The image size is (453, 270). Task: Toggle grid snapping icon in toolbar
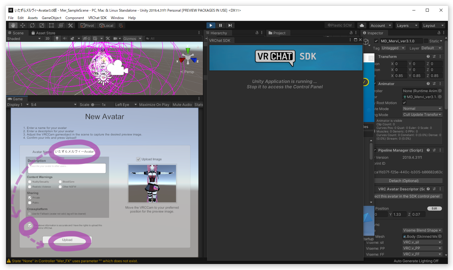[121, 25]
